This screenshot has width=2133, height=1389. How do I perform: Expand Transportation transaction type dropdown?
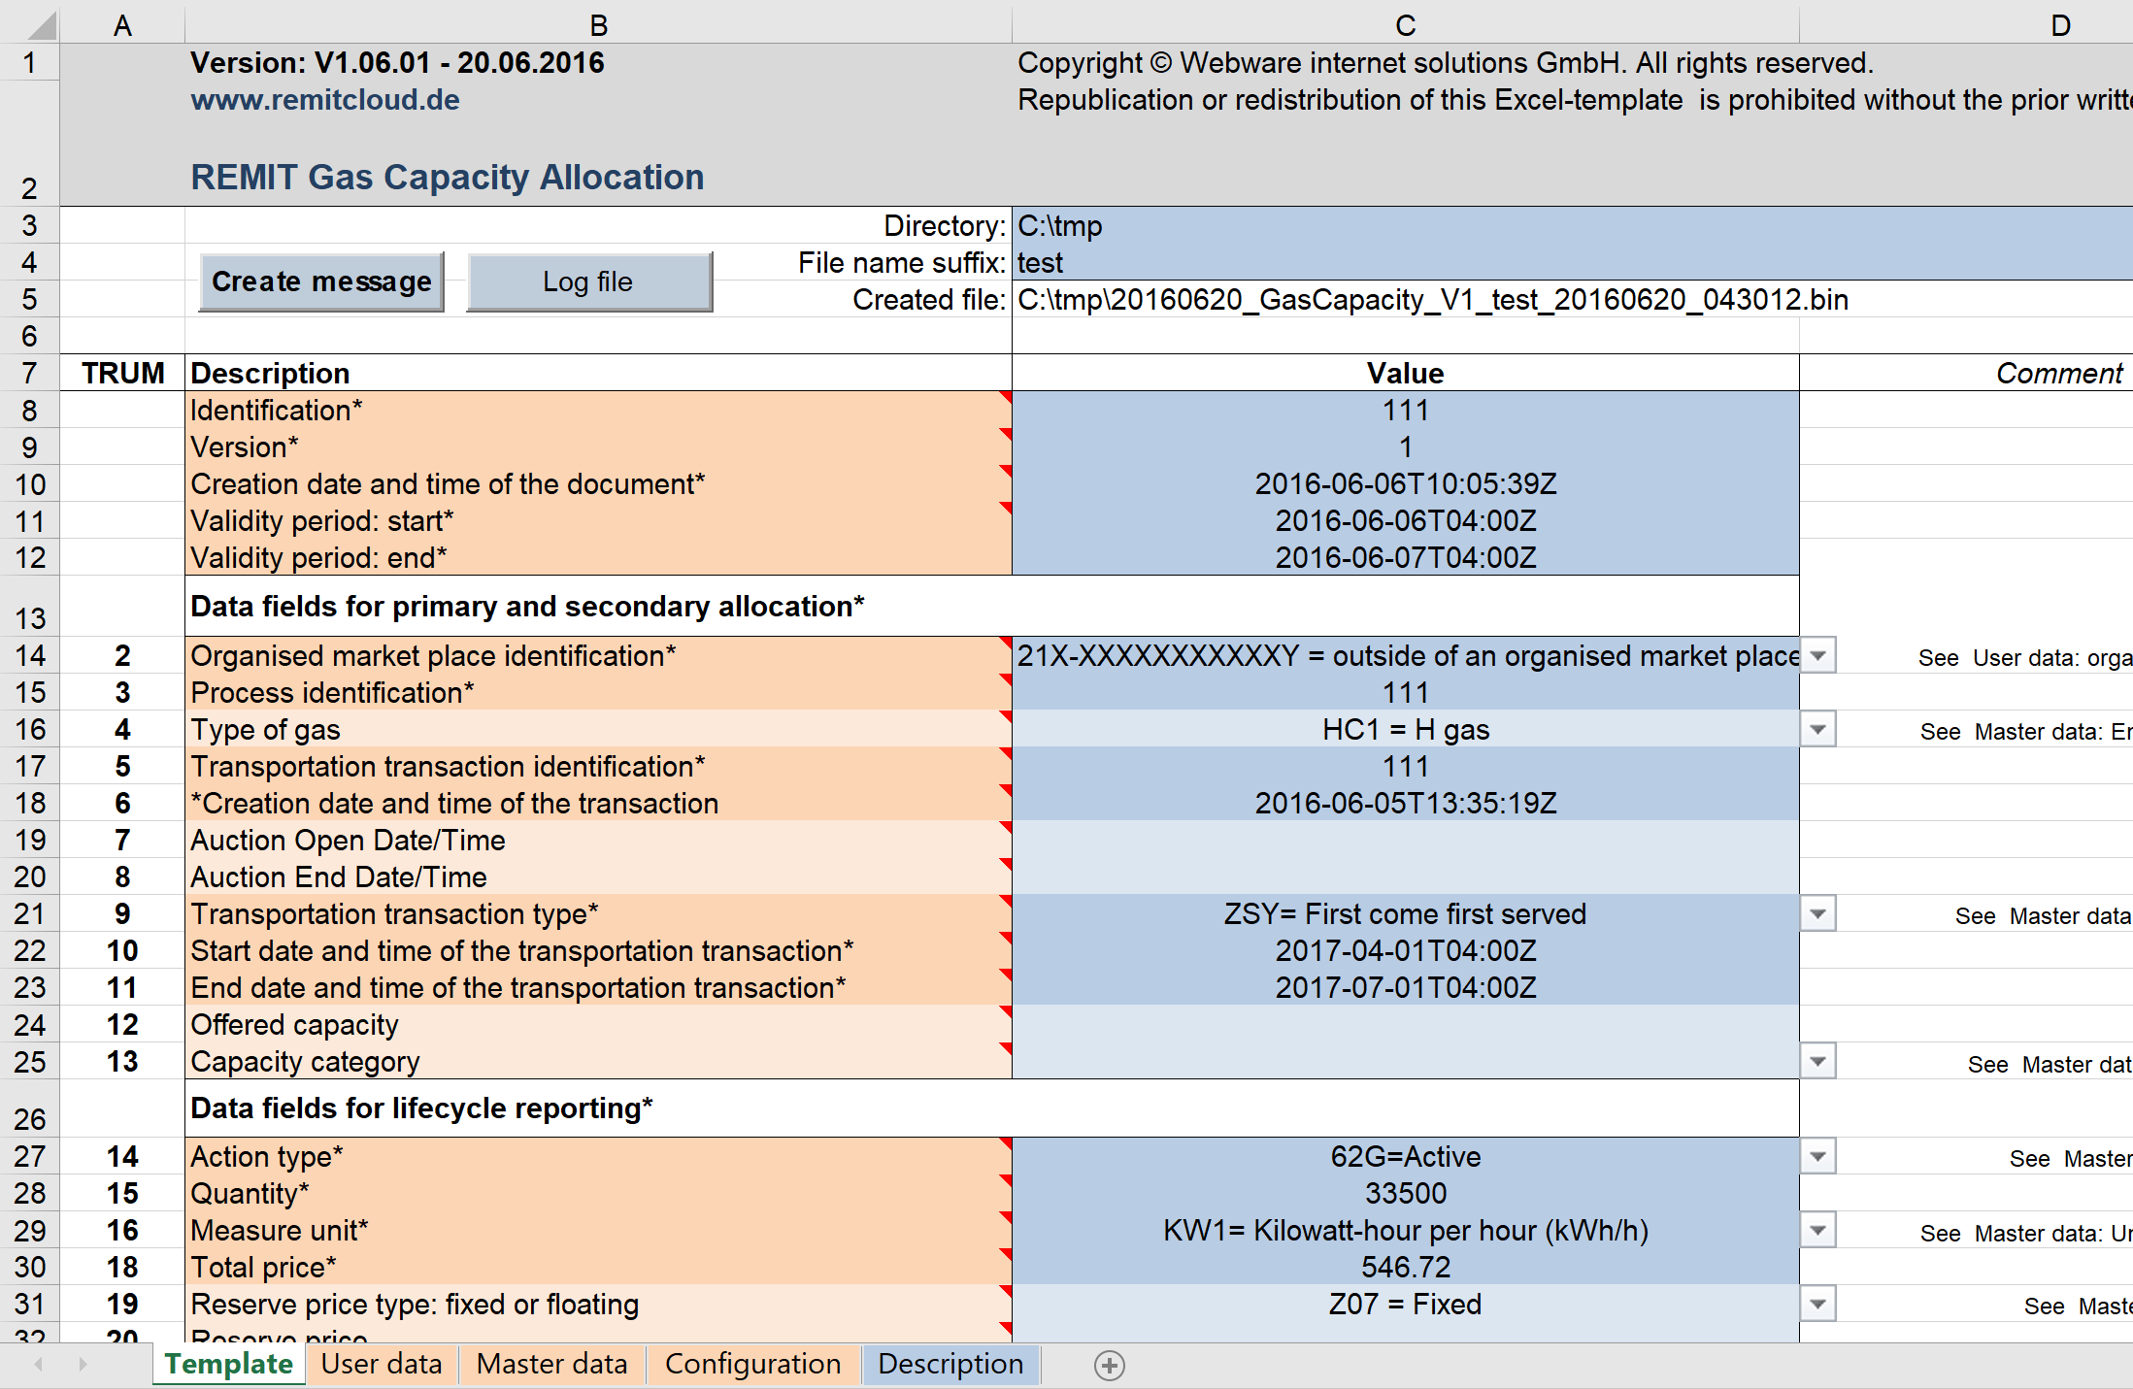(x=1818, y=913)
